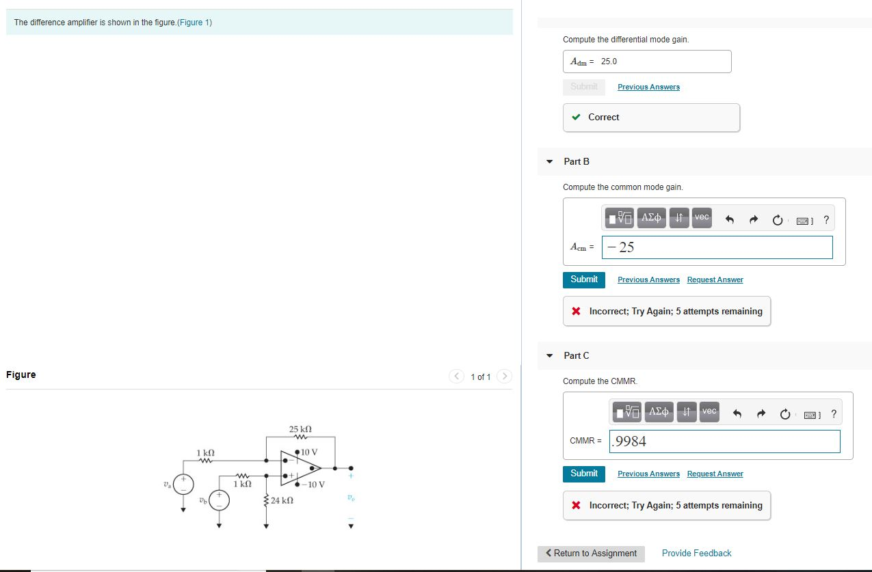Show keyboard shortcuts in Part C
Viewport: 872px width, 572px height.
(x=811, y=415)
